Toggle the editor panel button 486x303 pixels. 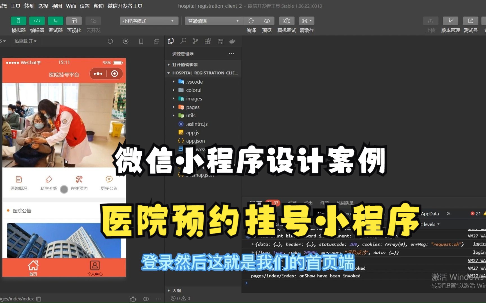click(x=37, y=21)
